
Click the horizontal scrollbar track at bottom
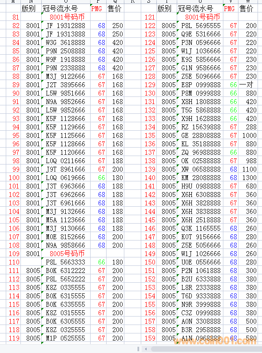point(206,349)
